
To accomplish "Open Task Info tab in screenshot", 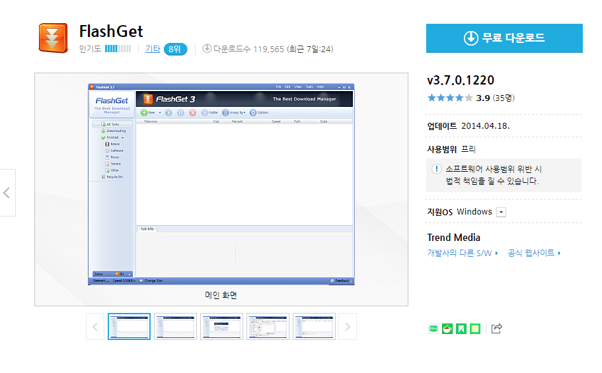I will [147, 229].
